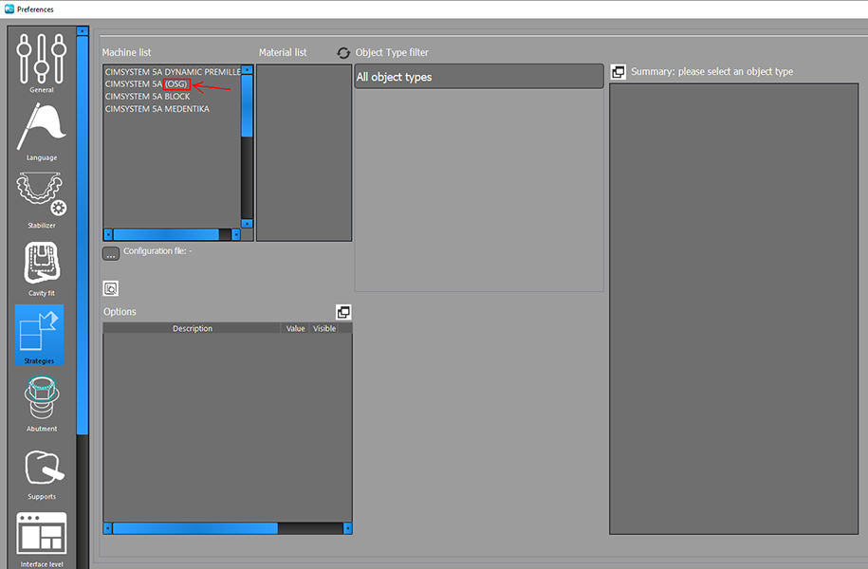The image size is (868, 569).
Task: Click the expand window icon next to Options
Action: point(343,312)
